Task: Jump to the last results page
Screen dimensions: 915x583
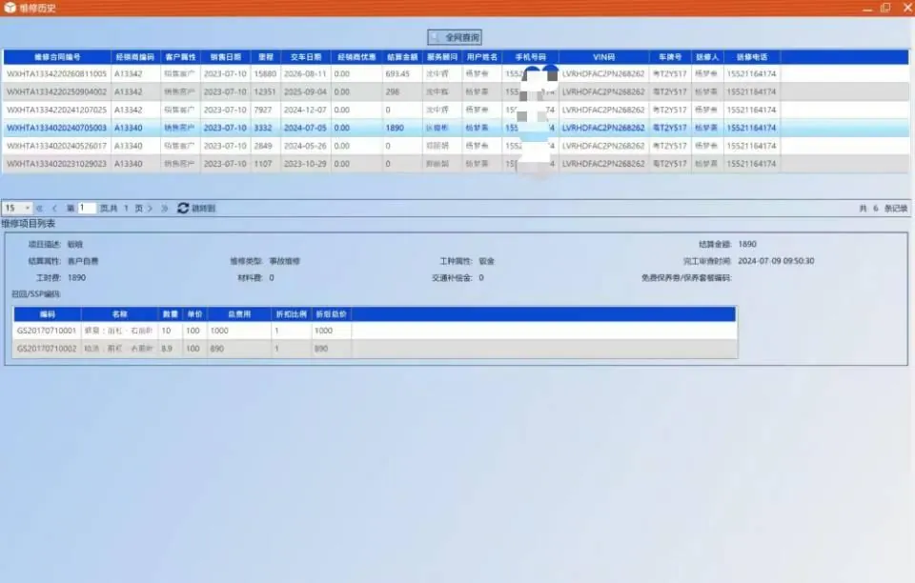Action: [x=165, y=208]
